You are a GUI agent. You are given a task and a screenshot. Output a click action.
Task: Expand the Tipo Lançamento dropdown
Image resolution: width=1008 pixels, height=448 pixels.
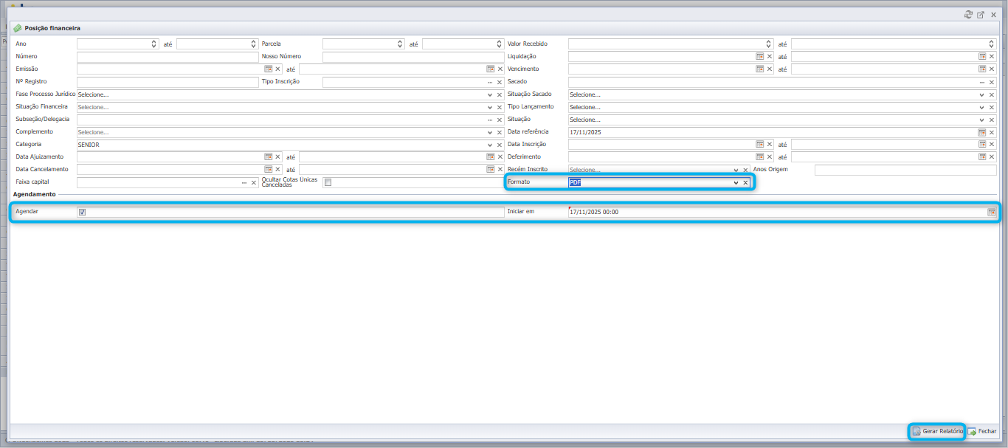982,107
